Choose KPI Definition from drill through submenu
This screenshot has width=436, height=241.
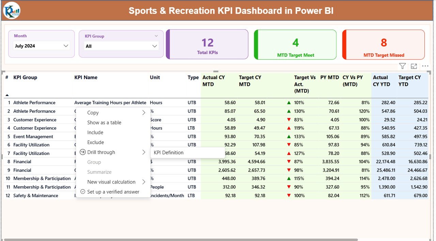(x=169, y=152)
